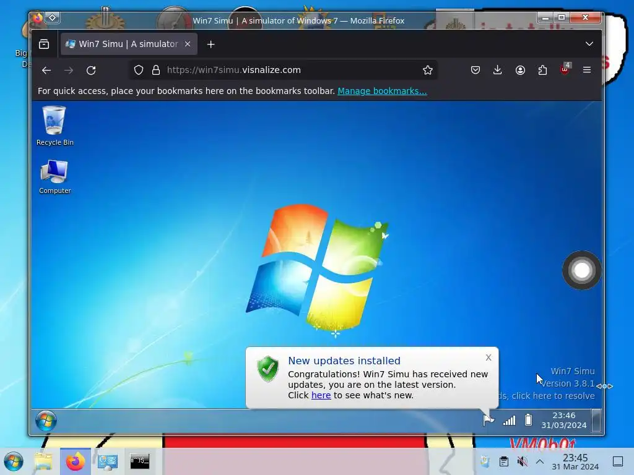Click the simulated Windows 7 Start orb

(46, 421)
